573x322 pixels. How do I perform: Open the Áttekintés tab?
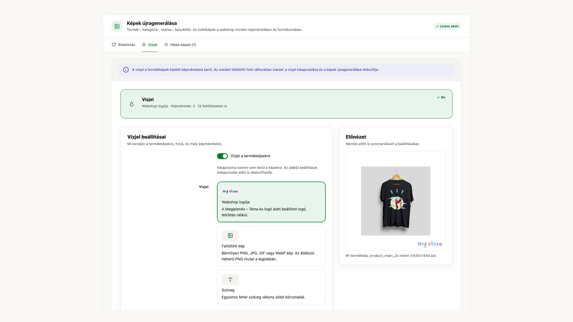tap(123, 45)
